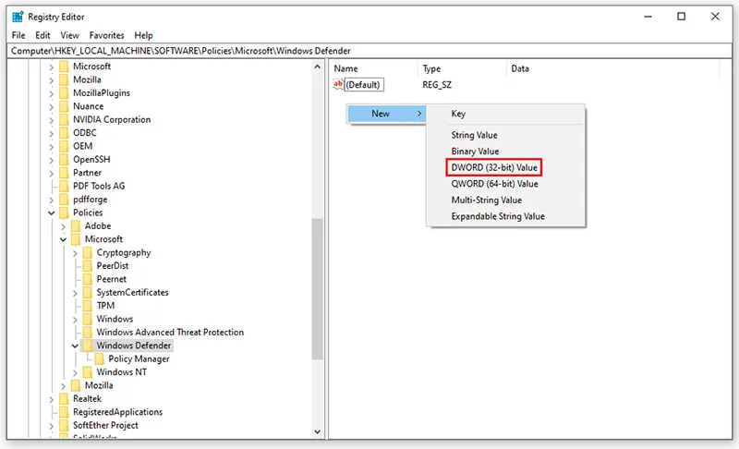Screen dimensions: 739x449
Task: Click the tree scrollbar up arrow
Action: click(317, 67)
